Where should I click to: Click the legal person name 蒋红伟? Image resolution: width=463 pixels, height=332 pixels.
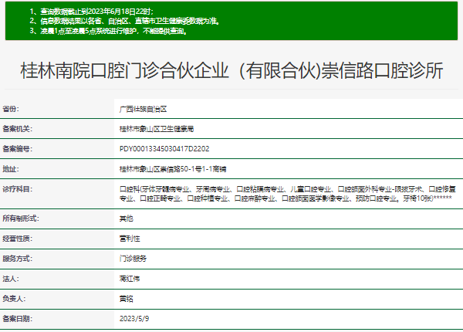[130, 279]
